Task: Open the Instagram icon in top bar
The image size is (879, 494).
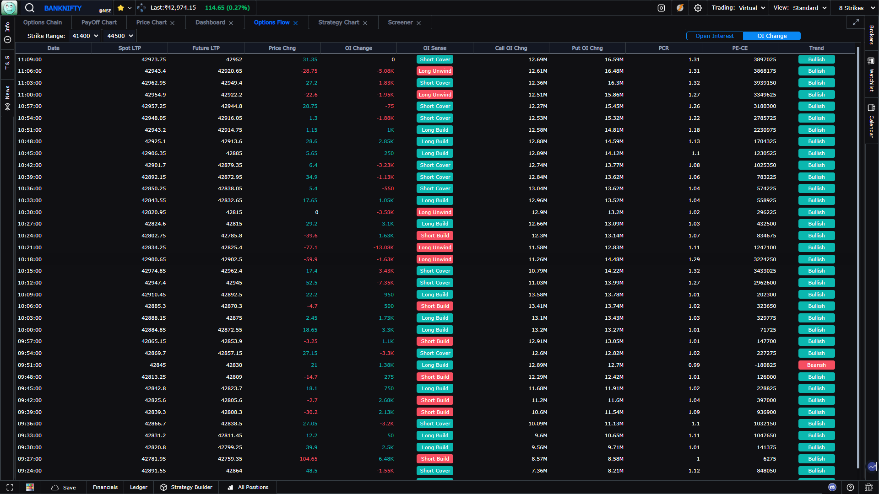Action: (x=661, y=8)
